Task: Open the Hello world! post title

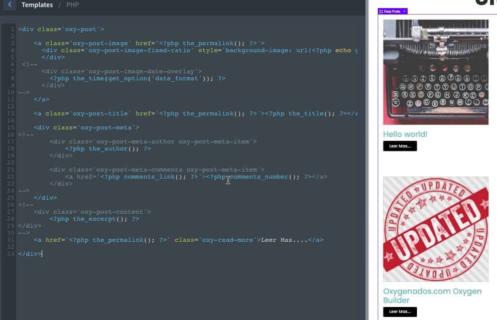Action: coord(405,134)
